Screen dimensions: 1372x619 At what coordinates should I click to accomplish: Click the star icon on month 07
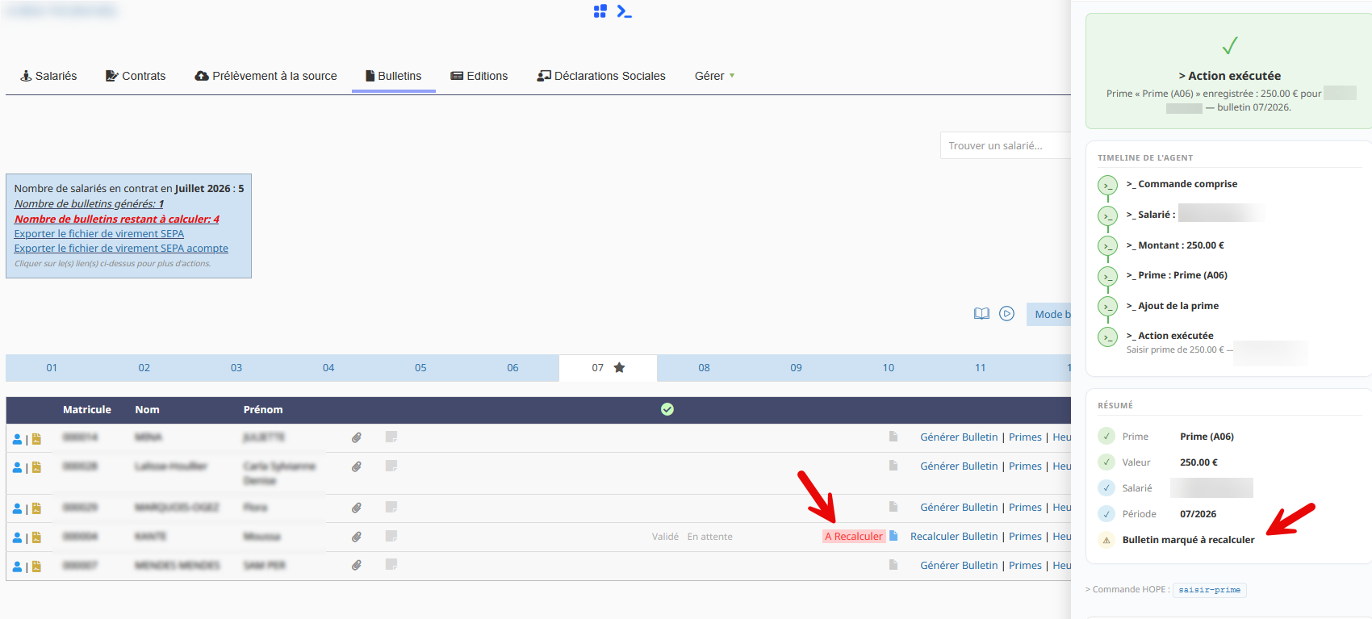619,367
